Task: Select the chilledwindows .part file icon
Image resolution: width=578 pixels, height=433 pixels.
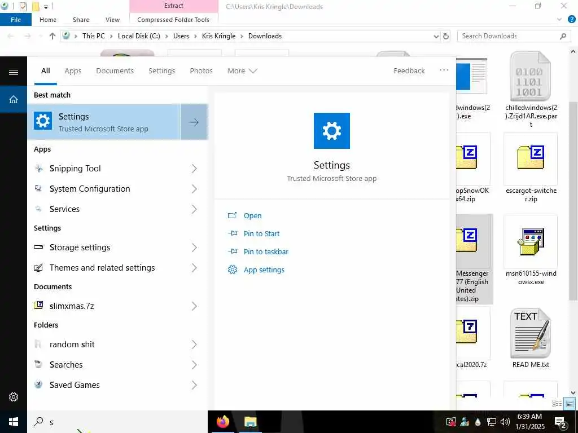Action: pyautogui.click(x=531, y=76)
